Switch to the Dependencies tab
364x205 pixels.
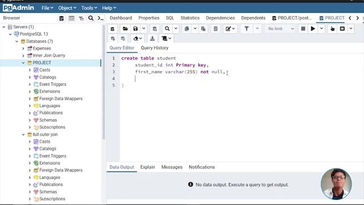220,18
